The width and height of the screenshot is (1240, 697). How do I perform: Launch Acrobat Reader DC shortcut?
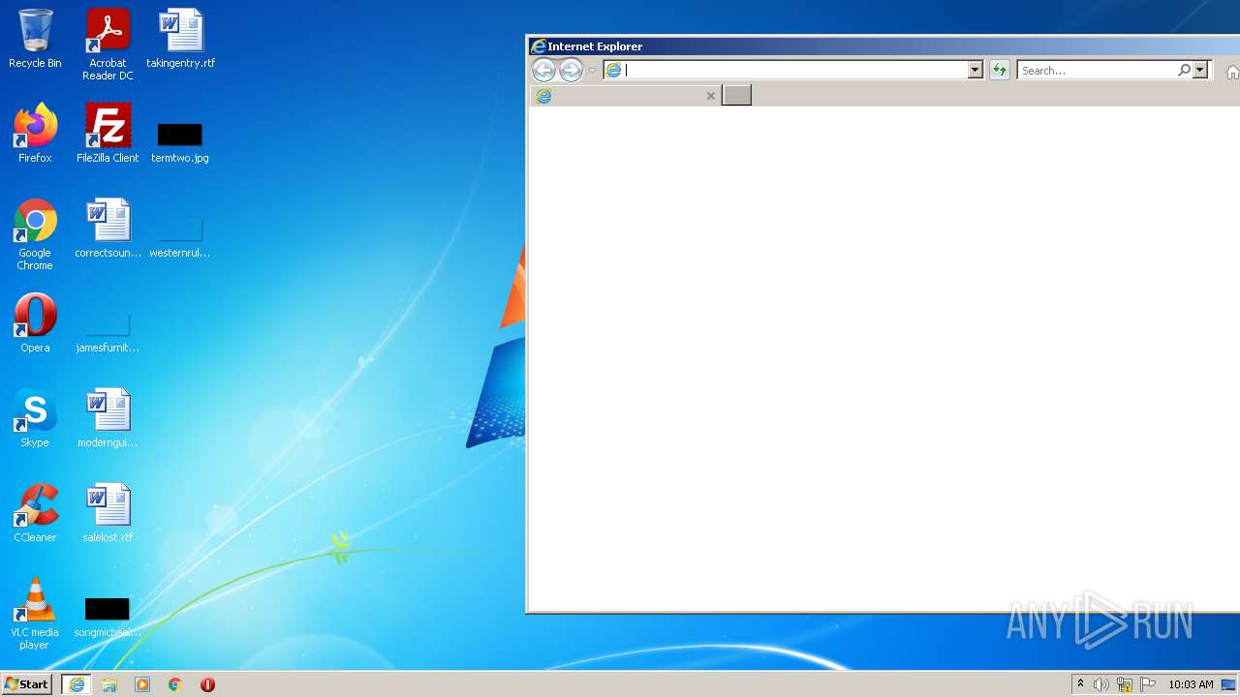pos(108,45)
